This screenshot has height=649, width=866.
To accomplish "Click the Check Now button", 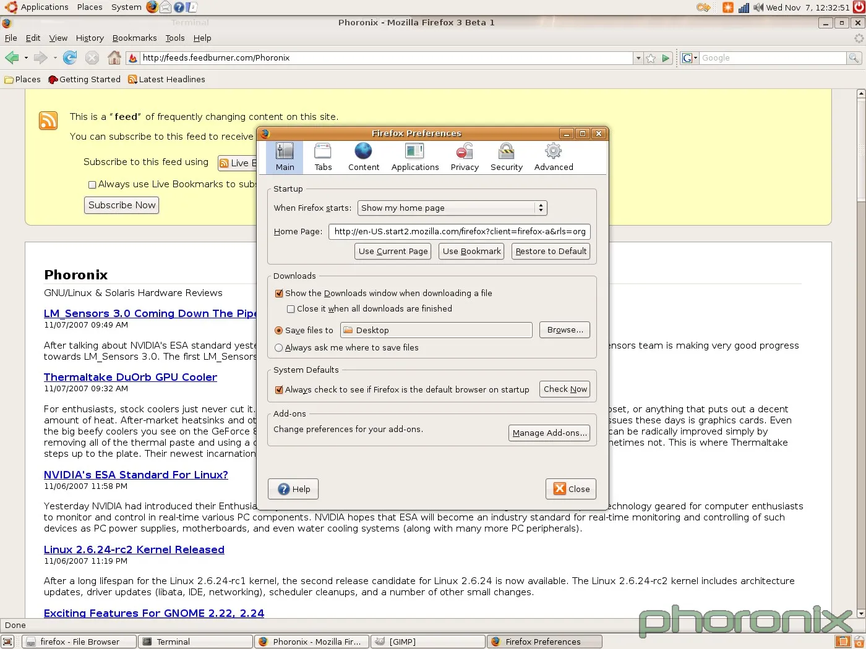I will pyautogui.click(x=565, y=389).
